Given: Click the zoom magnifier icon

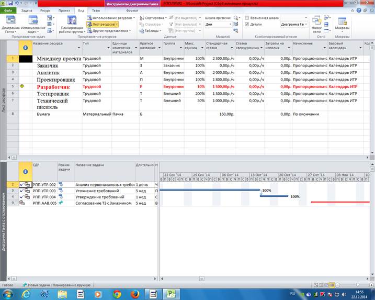Looking at the screenshot, I should click(x=236, y=18).
